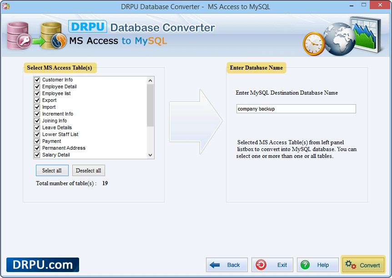Uncheck the Employee Detail checkbox
Viewport: 392px width, 278px height.
click(37, 86)
